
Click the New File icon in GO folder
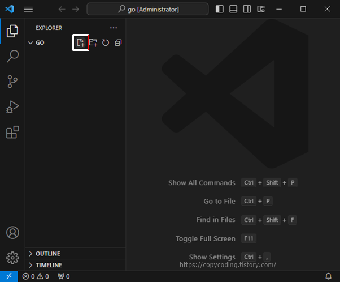tap(81, 42)
